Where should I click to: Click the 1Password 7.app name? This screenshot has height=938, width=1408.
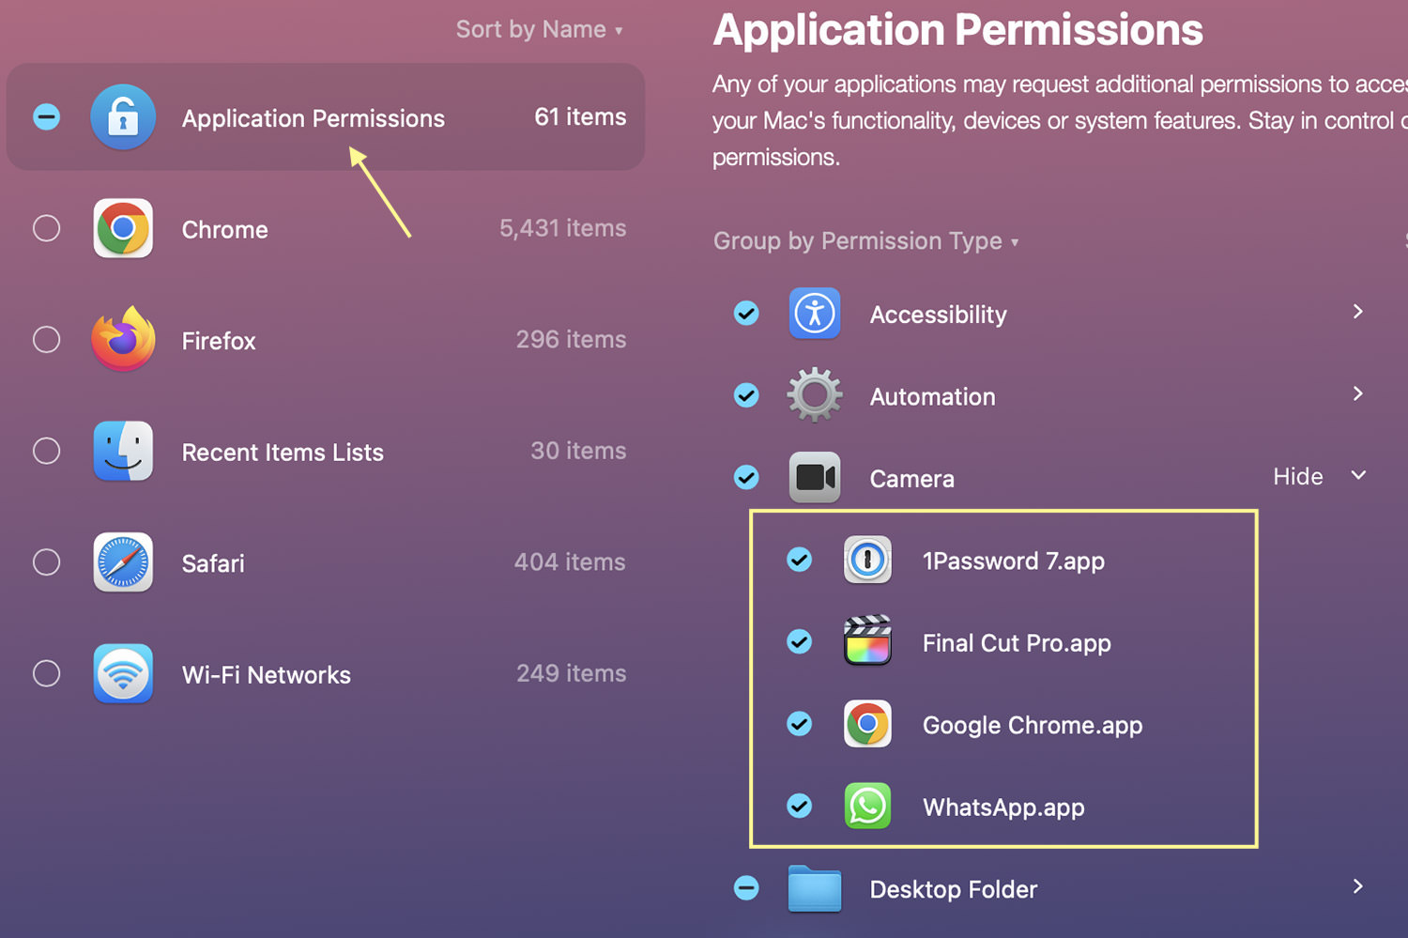(x=1013, y=561)
